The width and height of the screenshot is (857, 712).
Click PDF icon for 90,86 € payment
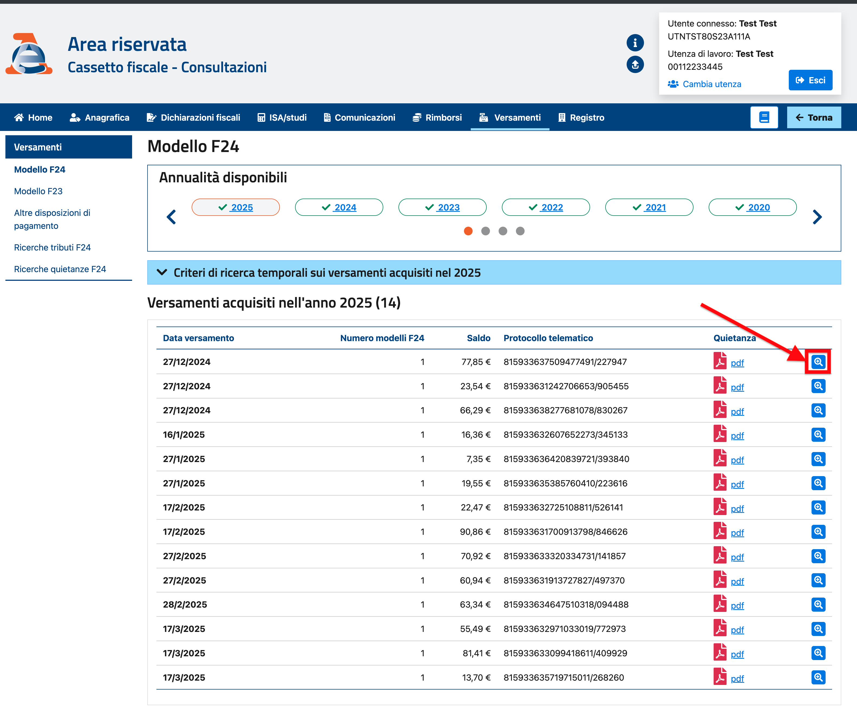(x=720, y=531)
